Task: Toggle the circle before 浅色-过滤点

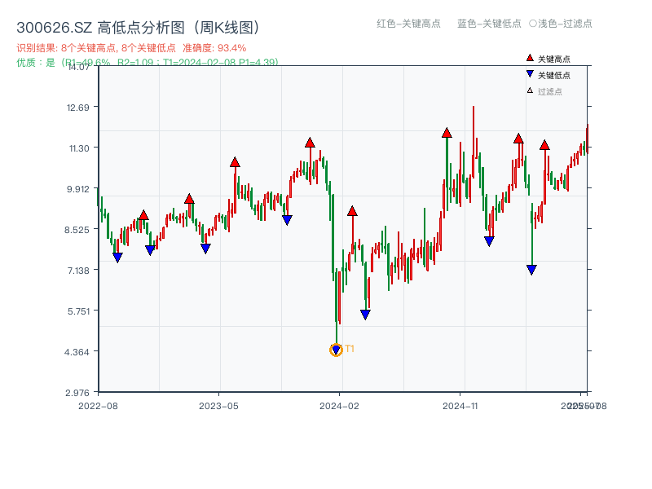Action: [x=533, y=24]
